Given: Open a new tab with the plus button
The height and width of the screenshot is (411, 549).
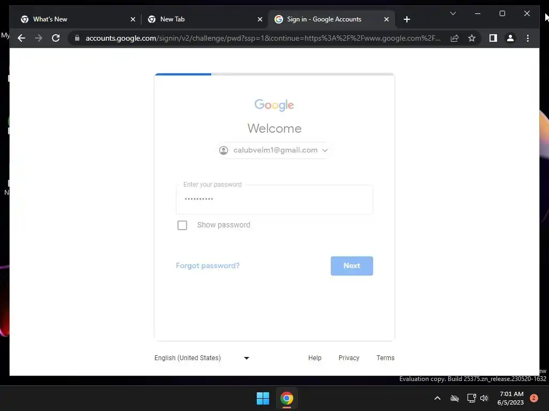Looking at the screenshot, I should [x=406, y=20].
